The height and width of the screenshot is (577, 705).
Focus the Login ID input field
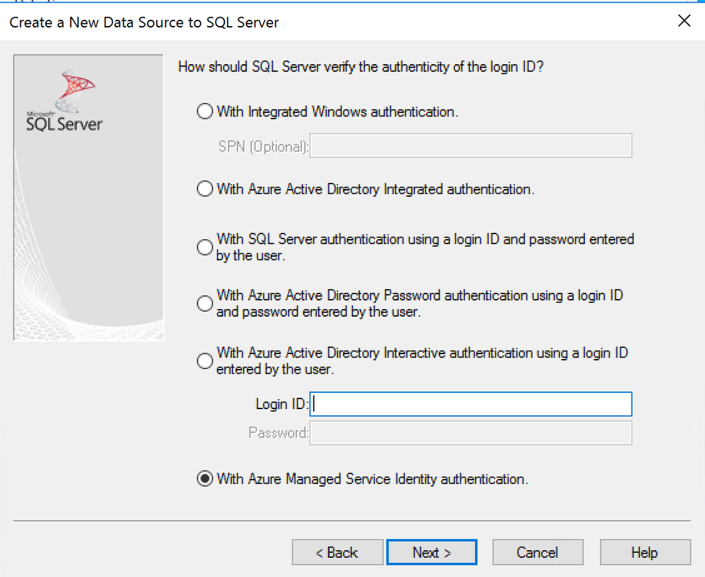(x=471, y=404)
